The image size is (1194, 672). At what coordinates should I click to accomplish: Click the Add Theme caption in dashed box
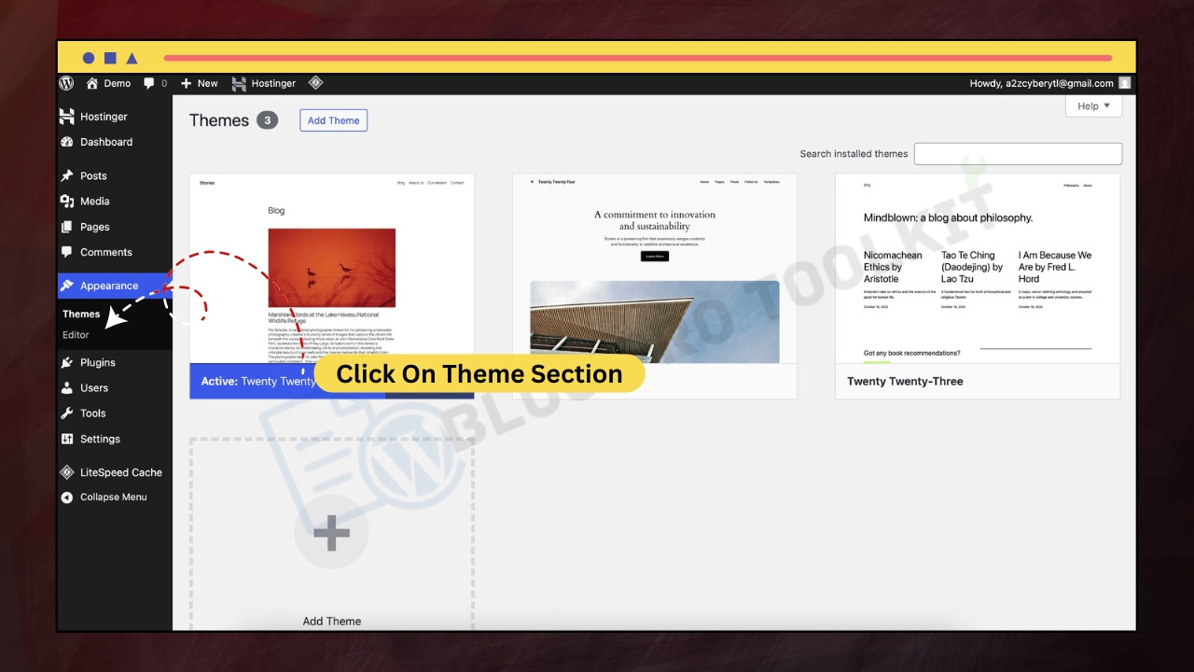(332, 622)
